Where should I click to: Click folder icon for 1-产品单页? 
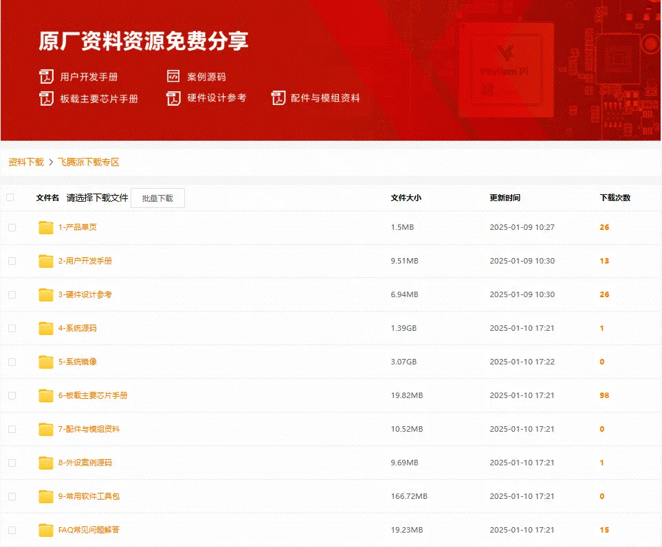pyautogui.click(x=46, y=227)
